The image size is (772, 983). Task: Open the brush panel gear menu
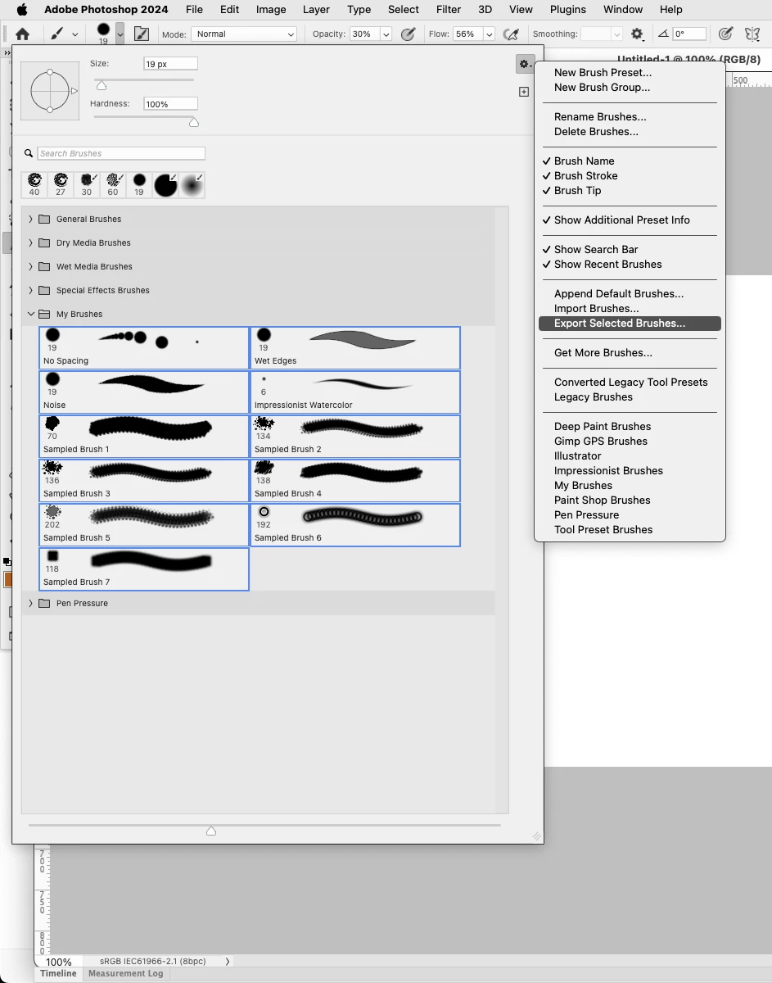(525, 64)
